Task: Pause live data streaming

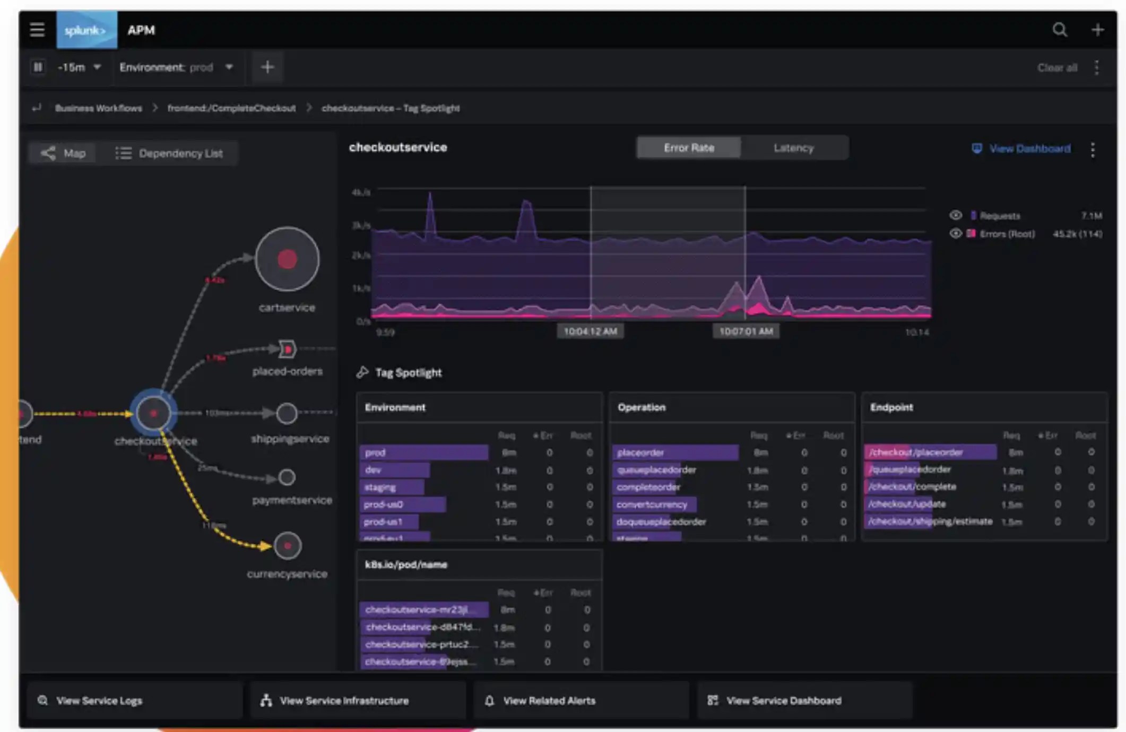Action: [x=38, y=67]
